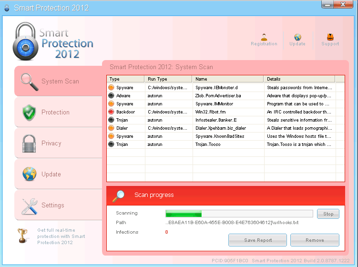Image resolution: width=358 pixels, height=267 pixels.
Task: Switch to the Protection tab
Action: (x=55, y=113)
